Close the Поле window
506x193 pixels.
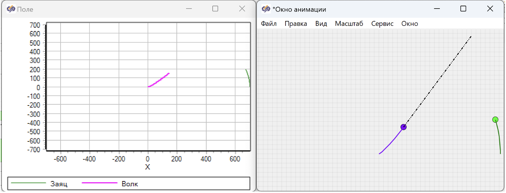242,9
